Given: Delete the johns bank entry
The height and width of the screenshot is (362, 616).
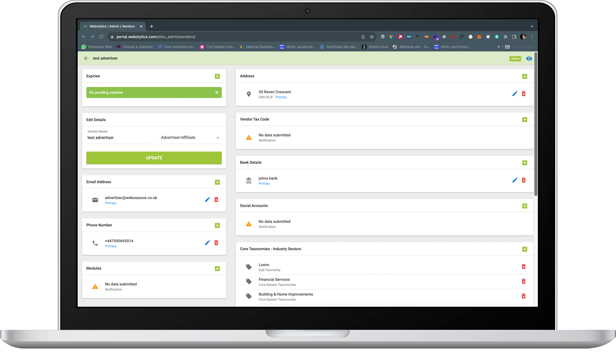Looking at the screenshot, I should (523, 180).
